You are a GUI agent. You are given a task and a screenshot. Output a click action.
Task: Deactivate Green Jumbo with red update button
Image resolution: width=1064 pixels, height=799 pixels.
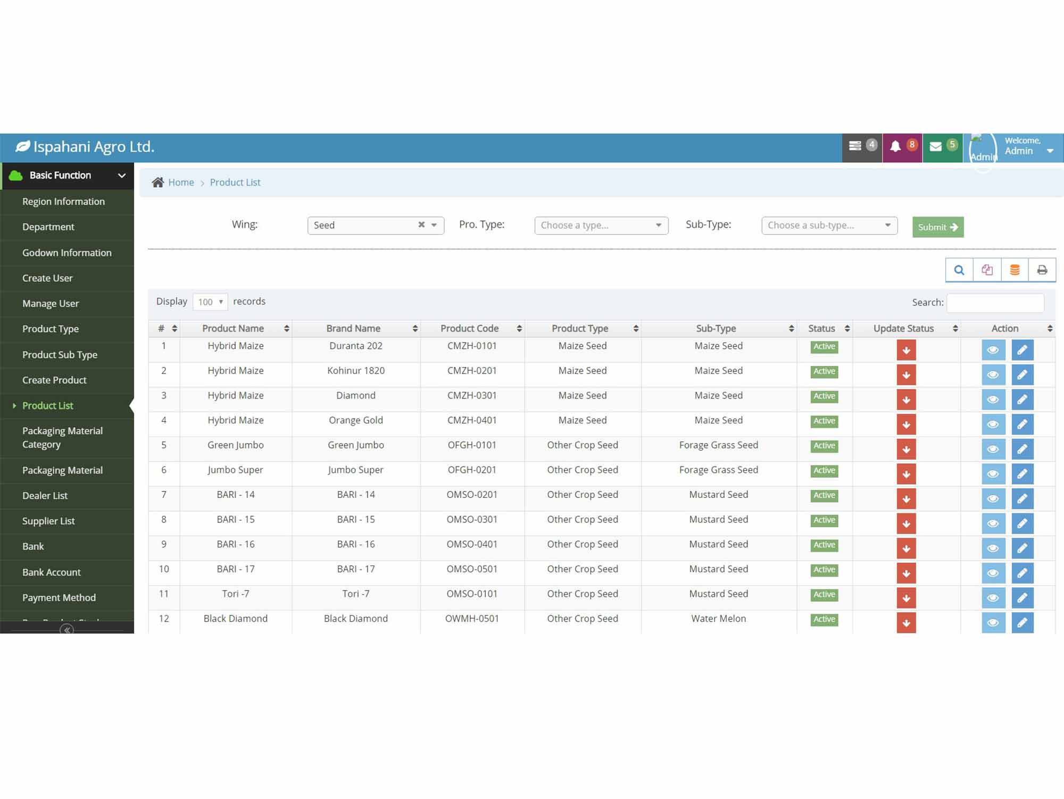[x=906, y=450]
